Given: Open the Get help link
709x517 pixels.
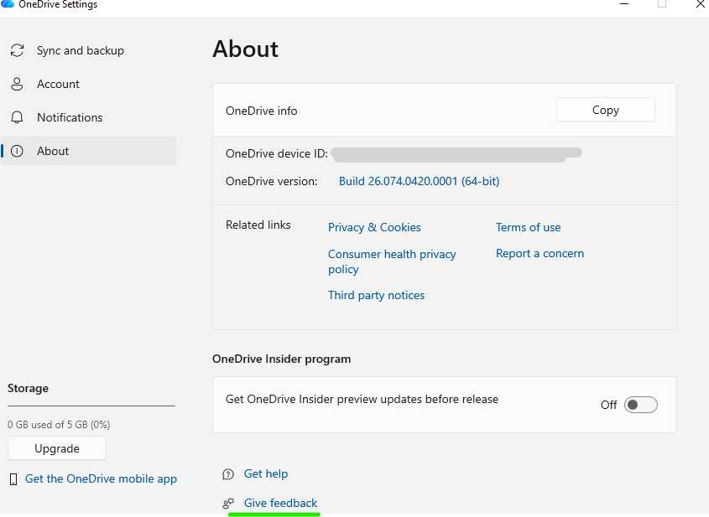Looking at the screenshot, I should click(266, 473).
